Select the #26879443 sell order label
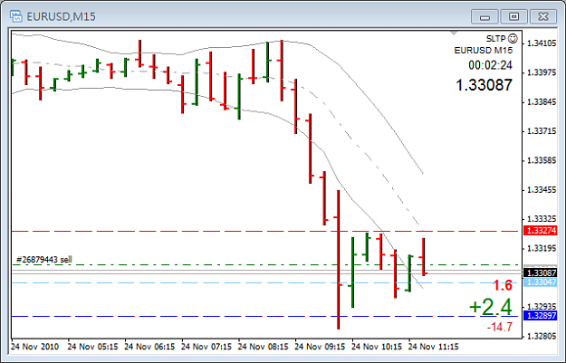 pos(44,260)
